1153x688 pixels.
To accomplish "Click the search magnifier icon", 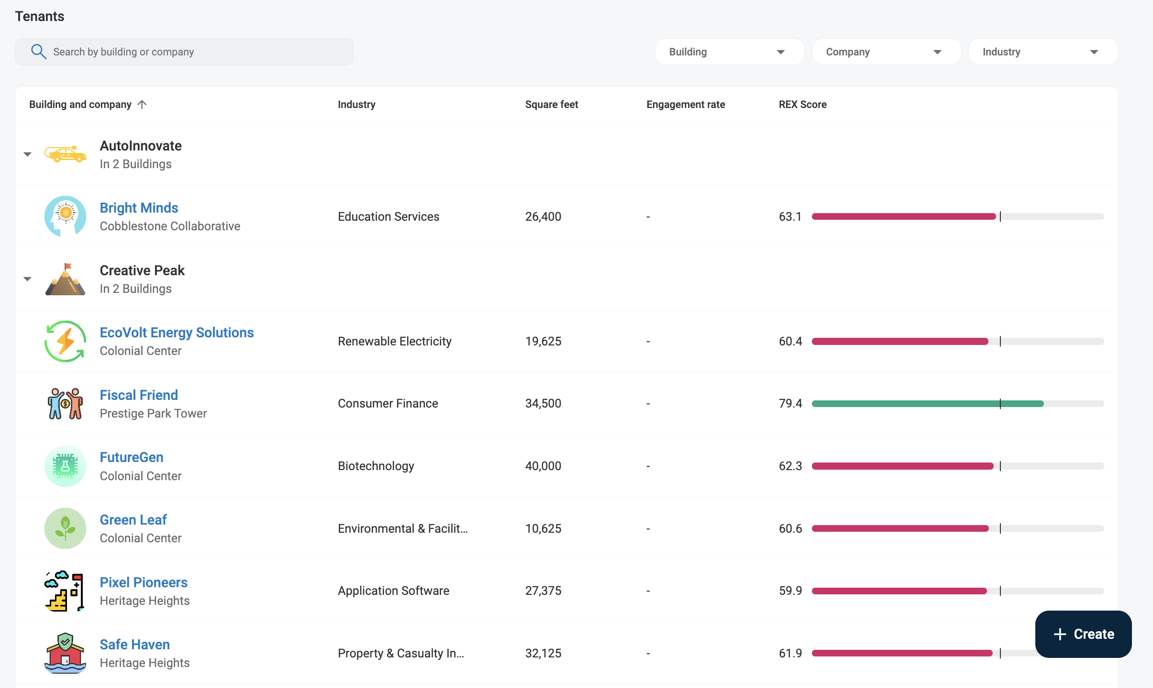I will point(38,52).
